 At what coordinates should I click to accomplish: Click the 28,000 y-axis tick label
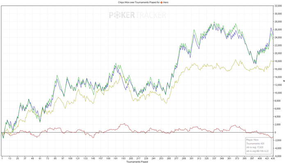tap(278, 22)
